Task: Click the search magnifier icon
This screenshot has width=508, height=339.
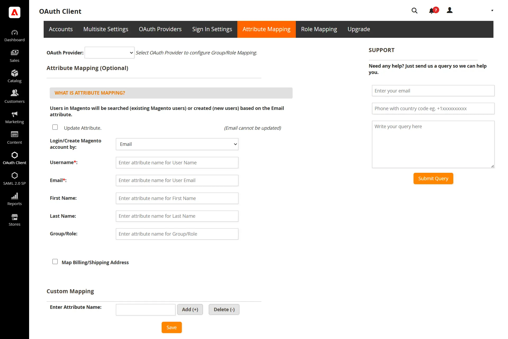Action: [x=414, y=11]
